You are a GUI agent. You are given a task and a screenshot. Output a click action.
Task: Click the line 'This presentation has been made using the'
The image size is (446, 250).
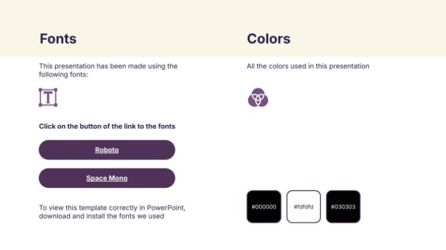(108, 66)
